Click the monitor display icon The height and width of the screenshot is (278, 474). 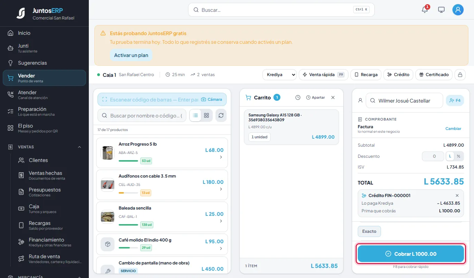click(x=441, y=10)
